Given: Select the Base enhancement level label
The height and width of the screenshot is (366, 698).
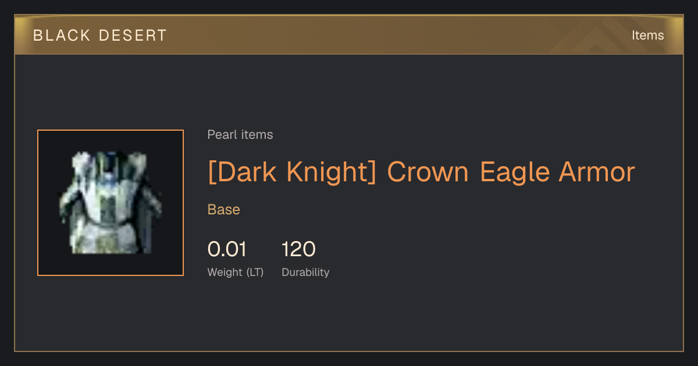Looking at the screenshot, I should [224, 210].
